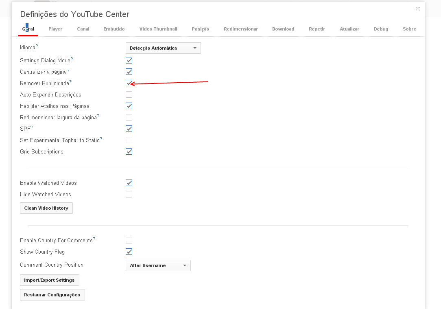Switch to the Sobre tab
This screenshot has height=309, width=441.
410,29
